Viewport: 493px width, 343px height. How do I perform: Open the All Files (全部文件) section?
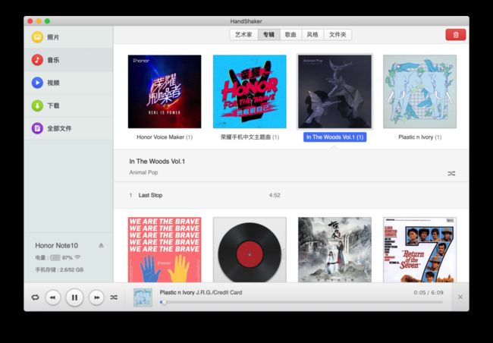point(68,128)
